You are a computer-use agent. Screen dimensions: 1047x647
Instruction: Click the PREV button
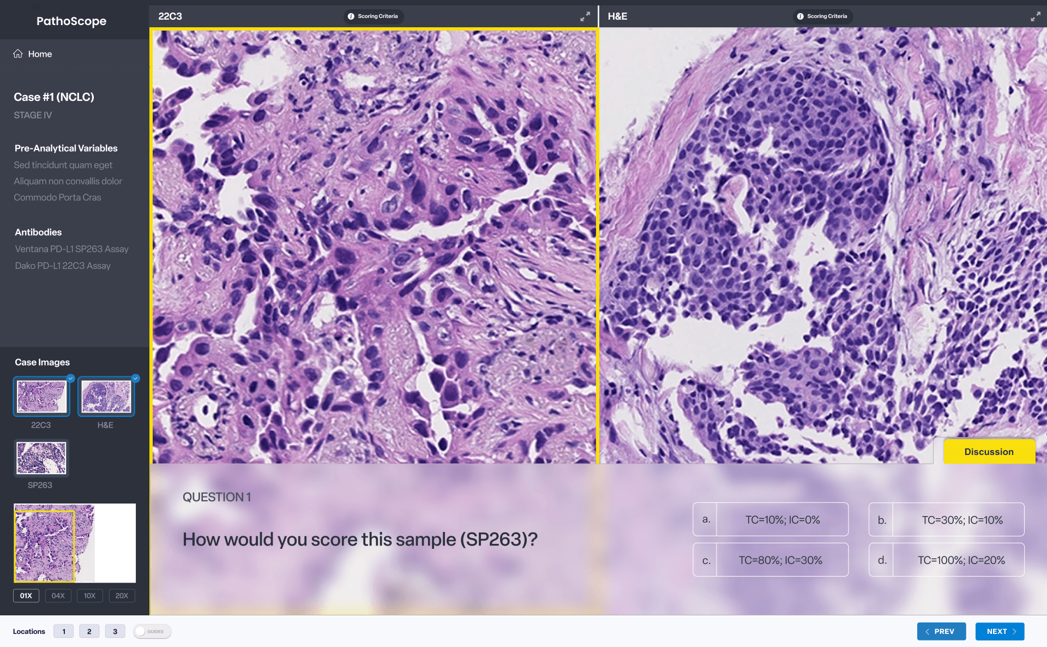[x=941, y=631]
